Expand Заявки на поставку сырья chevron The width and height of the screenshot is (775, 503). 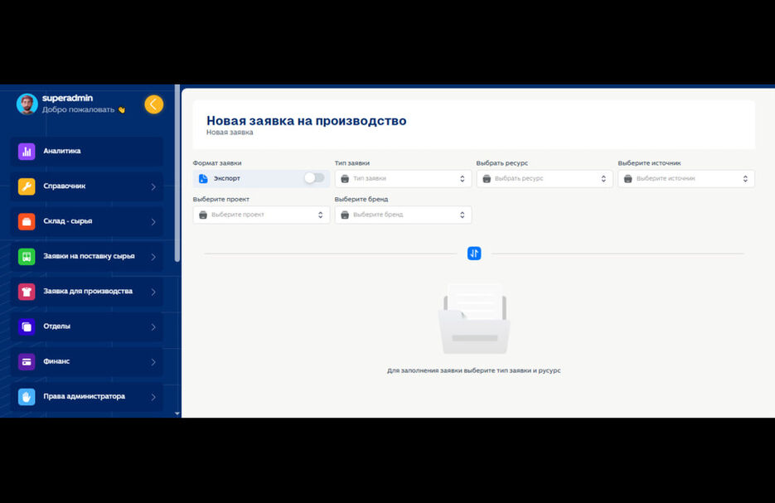tap(153, 257)
